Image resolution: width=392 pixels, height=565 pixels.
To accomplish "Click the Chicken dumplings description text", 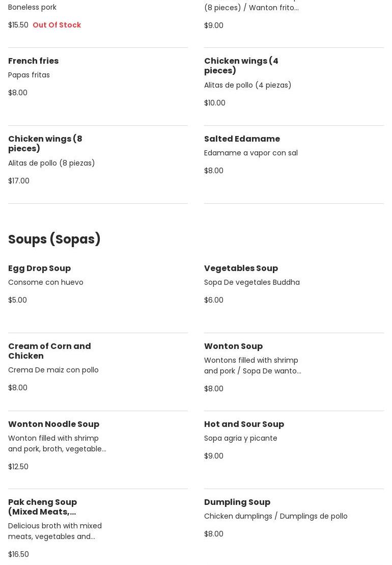I will 275,516.
